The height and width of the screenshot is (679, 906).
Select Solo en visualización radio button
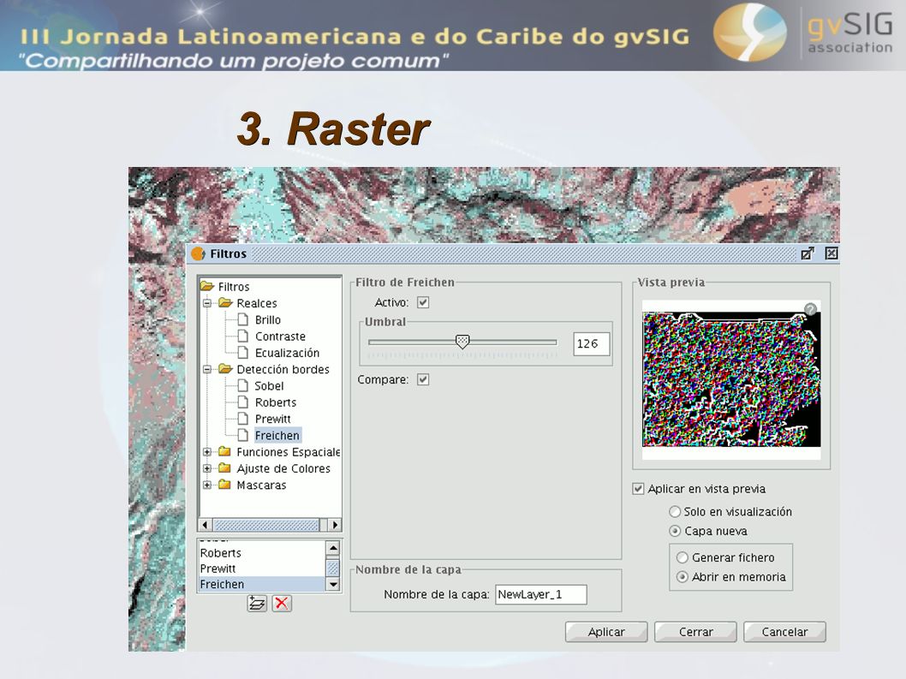[x=674, y=511]
